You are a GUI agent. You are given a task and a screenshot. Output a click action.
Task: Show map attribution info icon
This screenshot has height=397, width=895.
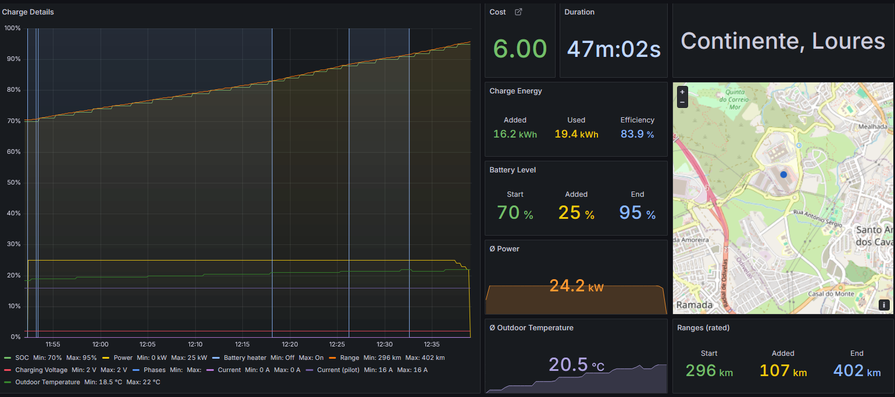tap(884, 305)
